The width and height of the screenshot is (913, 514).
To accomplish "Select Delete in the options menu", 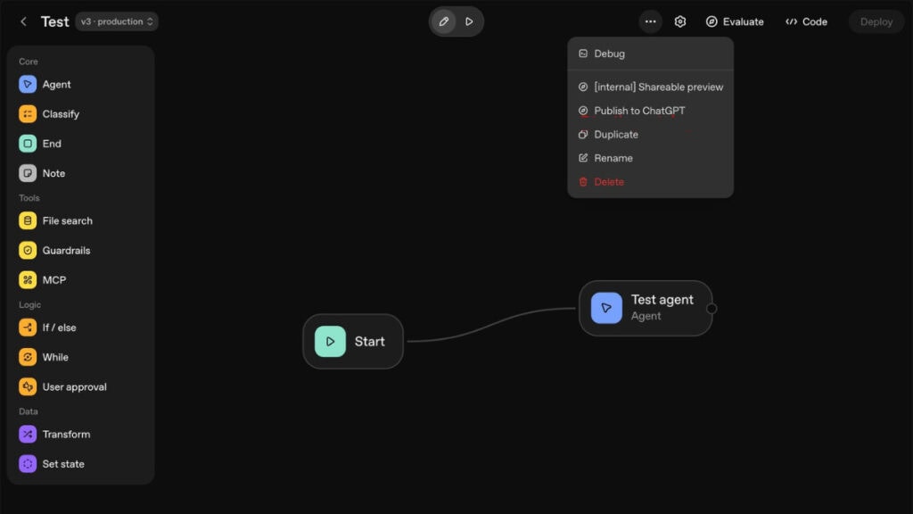I will (x=609, y=182).
